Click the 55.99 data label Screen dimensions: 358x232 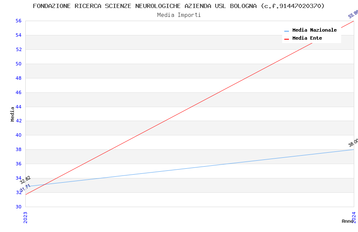point(353,14)
